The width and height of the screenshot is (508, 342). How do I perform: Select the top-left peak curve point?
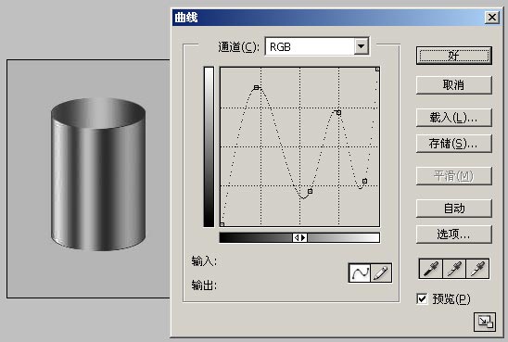coord(256,87)
